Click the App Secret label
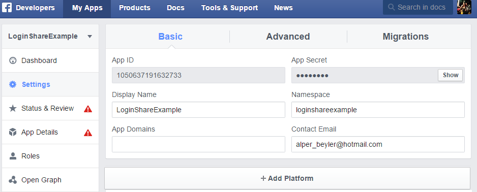Viewport: 477px width, 192px height. coord(309,60)
